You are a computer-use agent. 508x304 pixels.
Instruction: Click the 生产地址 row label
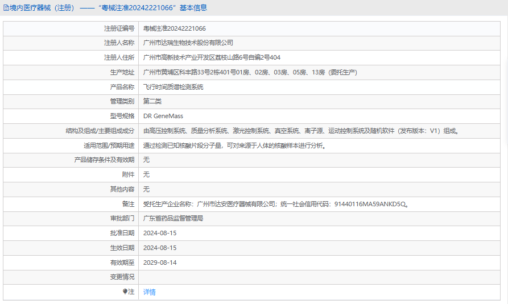coord(122,72)
